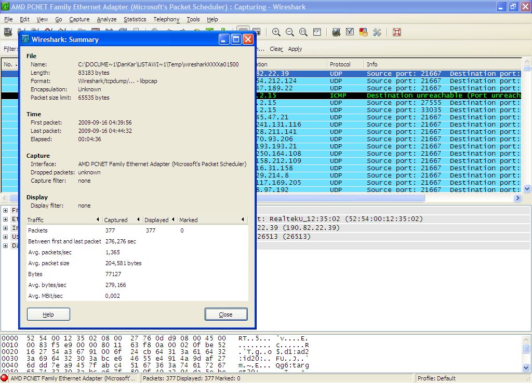
Task: Click the Zoom Out magnifier icon
Action: click(290, 32)
